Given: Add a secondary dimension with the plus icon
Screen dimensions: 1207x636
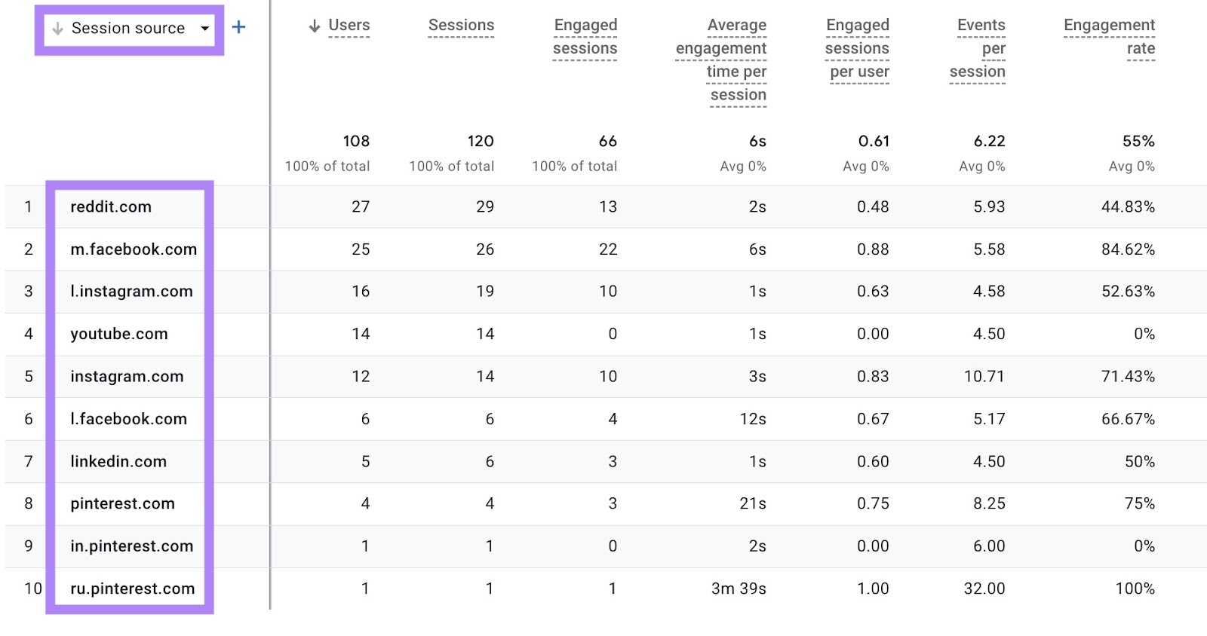Looking at the screenshot, I should (x=239, y=27).
